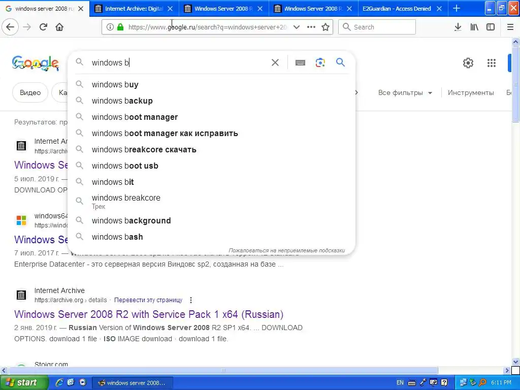Click the Перевести эту страницу link

pyautogui.click(x=148, y=300)
